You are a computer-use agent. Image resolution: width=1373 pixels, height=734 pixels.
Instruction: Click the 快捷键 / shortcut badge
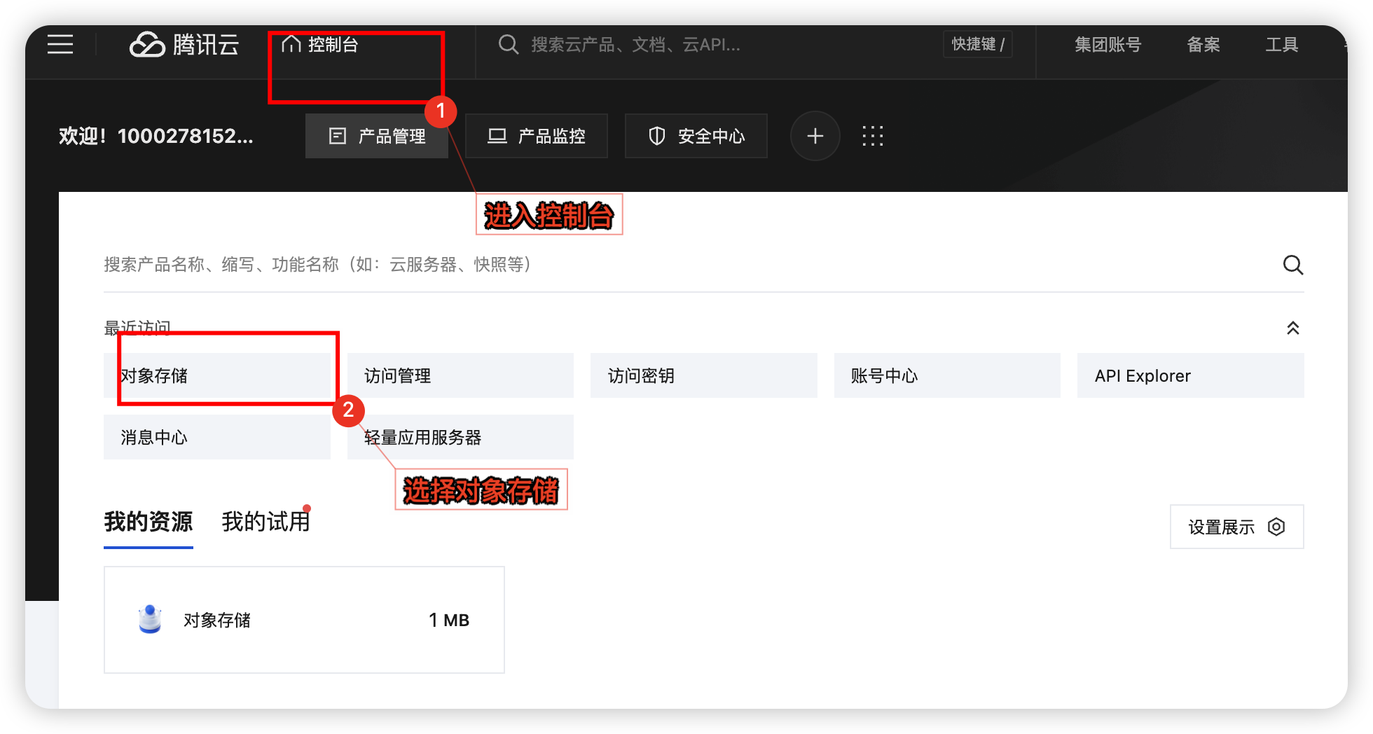tap(978, 44)
